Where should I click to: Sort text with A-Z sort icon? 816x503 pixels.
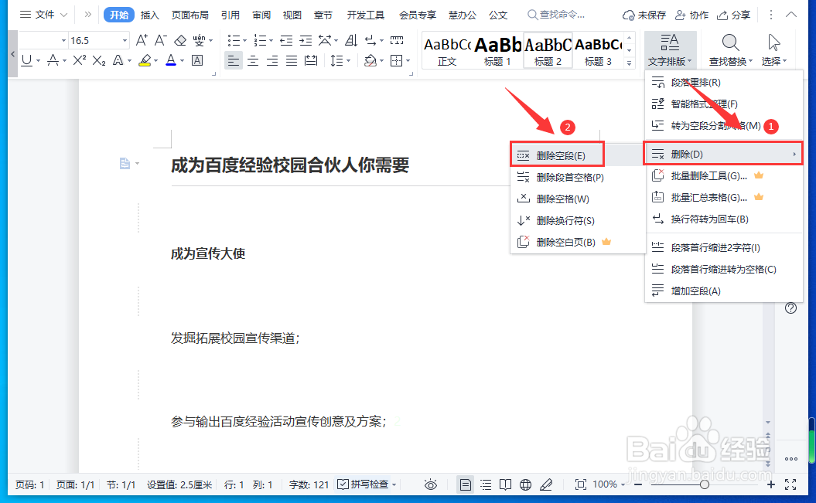351,40
